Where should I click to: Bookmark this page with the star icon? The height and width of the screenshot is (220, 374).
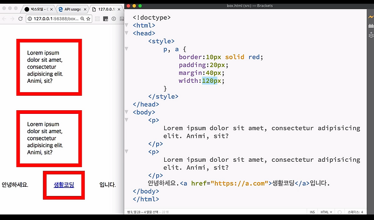[x=88, y=19]
